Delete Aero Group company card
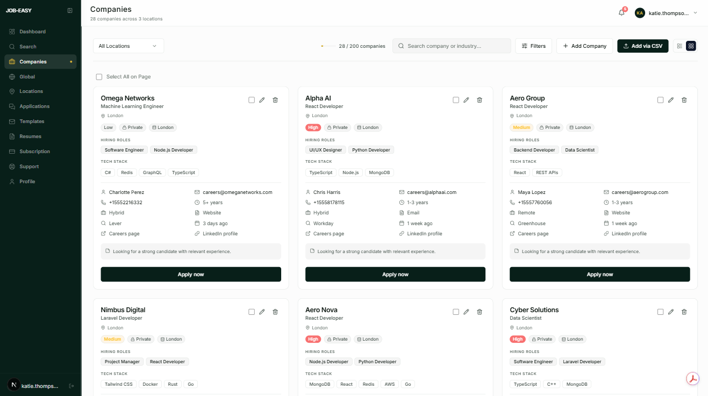The width and height of the screenshot is (708, 396). 684,100
